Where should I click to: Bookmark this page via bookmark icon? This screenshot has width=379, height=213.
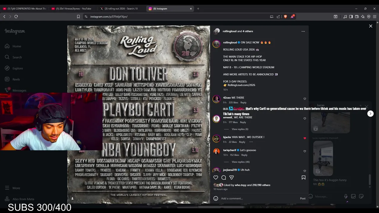pos(78,17)
